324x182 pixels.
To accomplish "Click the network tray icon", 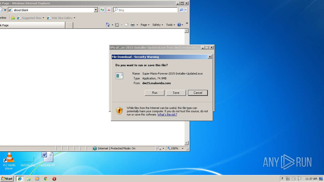I will (288, 179).
